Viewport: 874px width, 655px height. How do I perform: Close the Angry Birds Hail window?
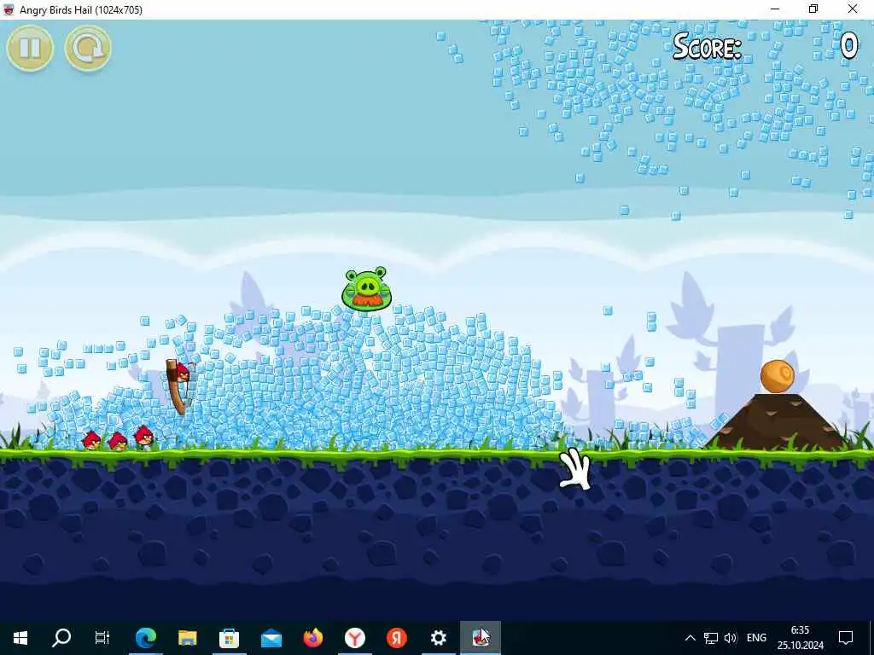[x=853, y=9]
